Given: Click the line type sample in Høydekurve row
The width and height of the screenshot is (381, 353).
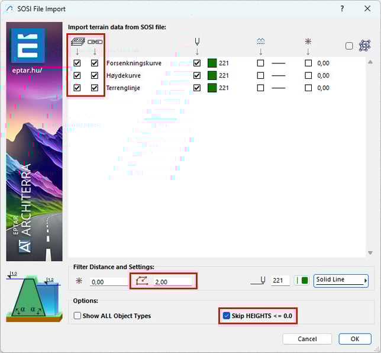Looking at the screenshot, I should click(x=278, y=76).
